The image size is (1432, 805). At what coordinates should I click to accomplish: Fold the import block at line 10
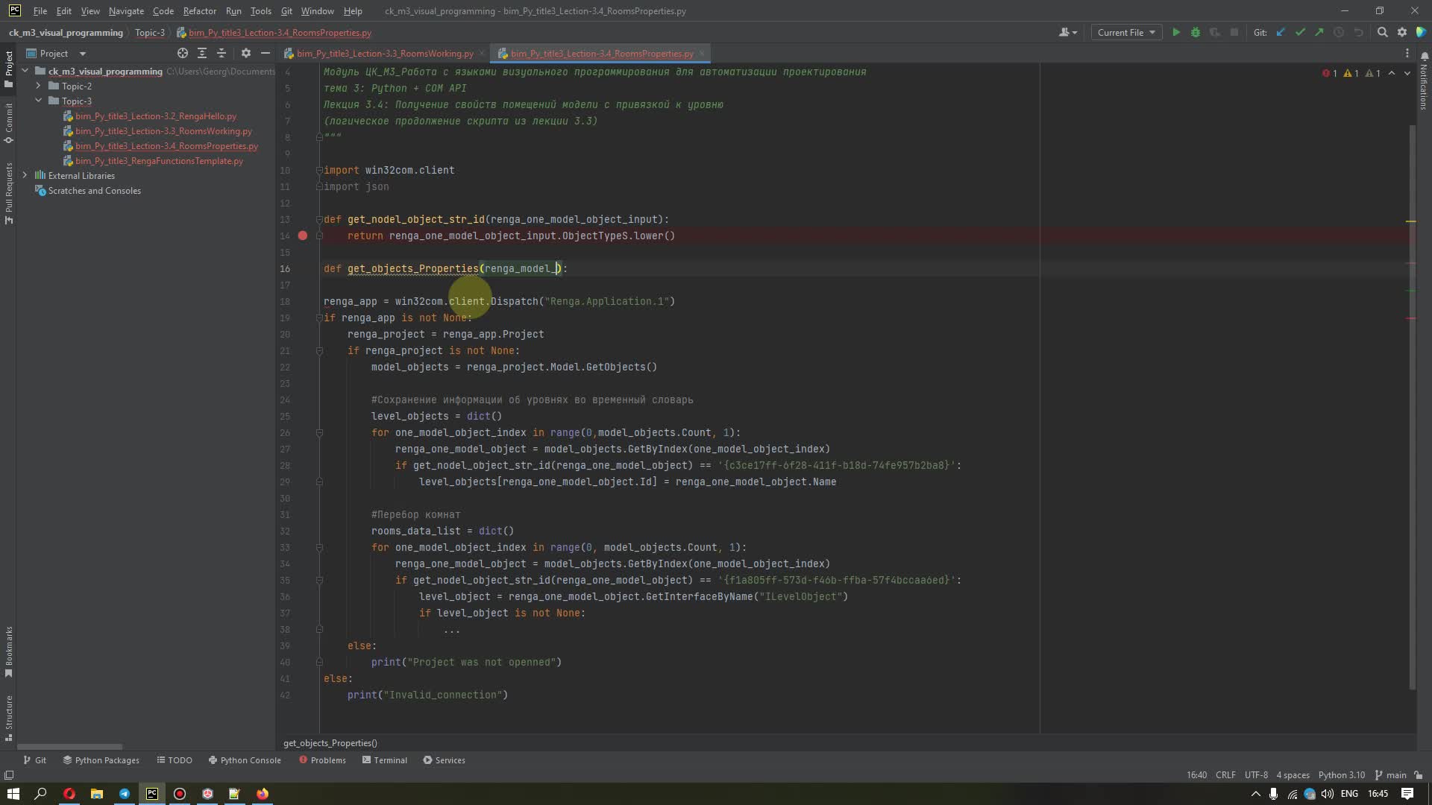coord(319,170)
